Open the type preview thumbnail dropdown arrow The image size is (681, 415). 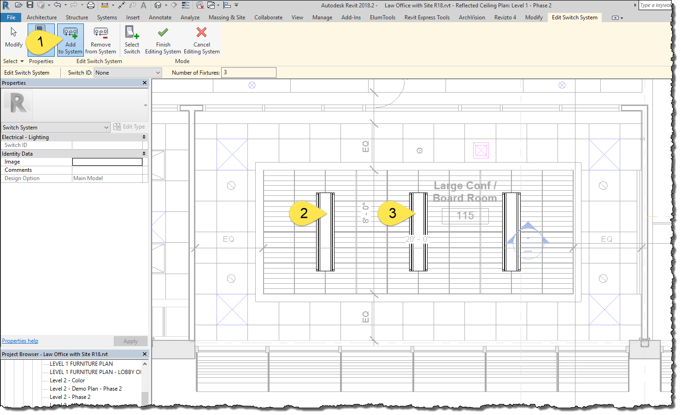pyautogui.click(x=146, y=105)
